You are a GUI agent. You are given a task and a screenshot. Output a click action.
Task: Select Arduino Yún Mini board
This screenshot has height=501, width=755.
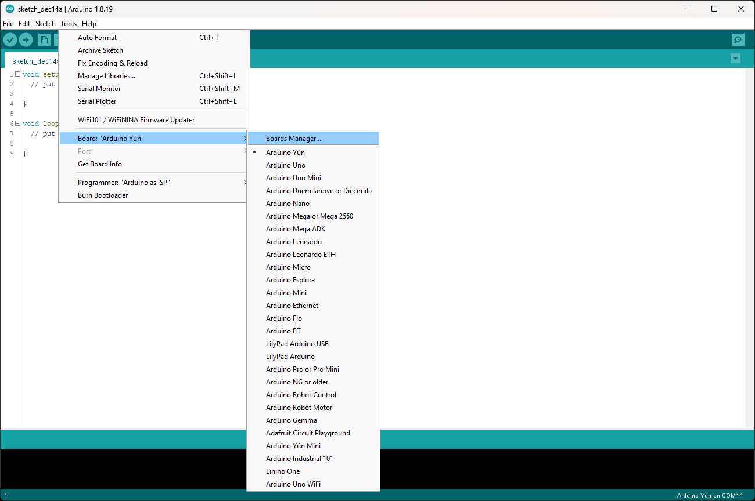click(313, 446)
